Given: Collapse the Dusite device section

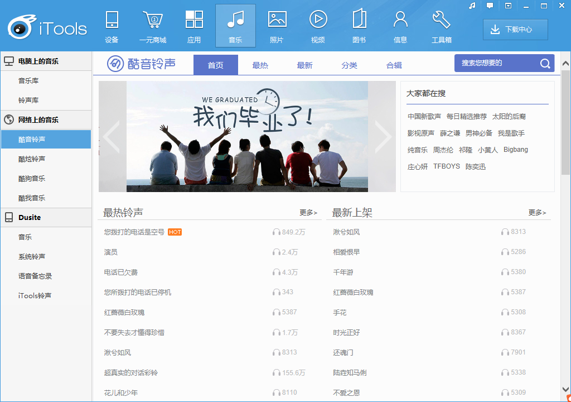Looking at the screenshot, I should click(46, 217).
